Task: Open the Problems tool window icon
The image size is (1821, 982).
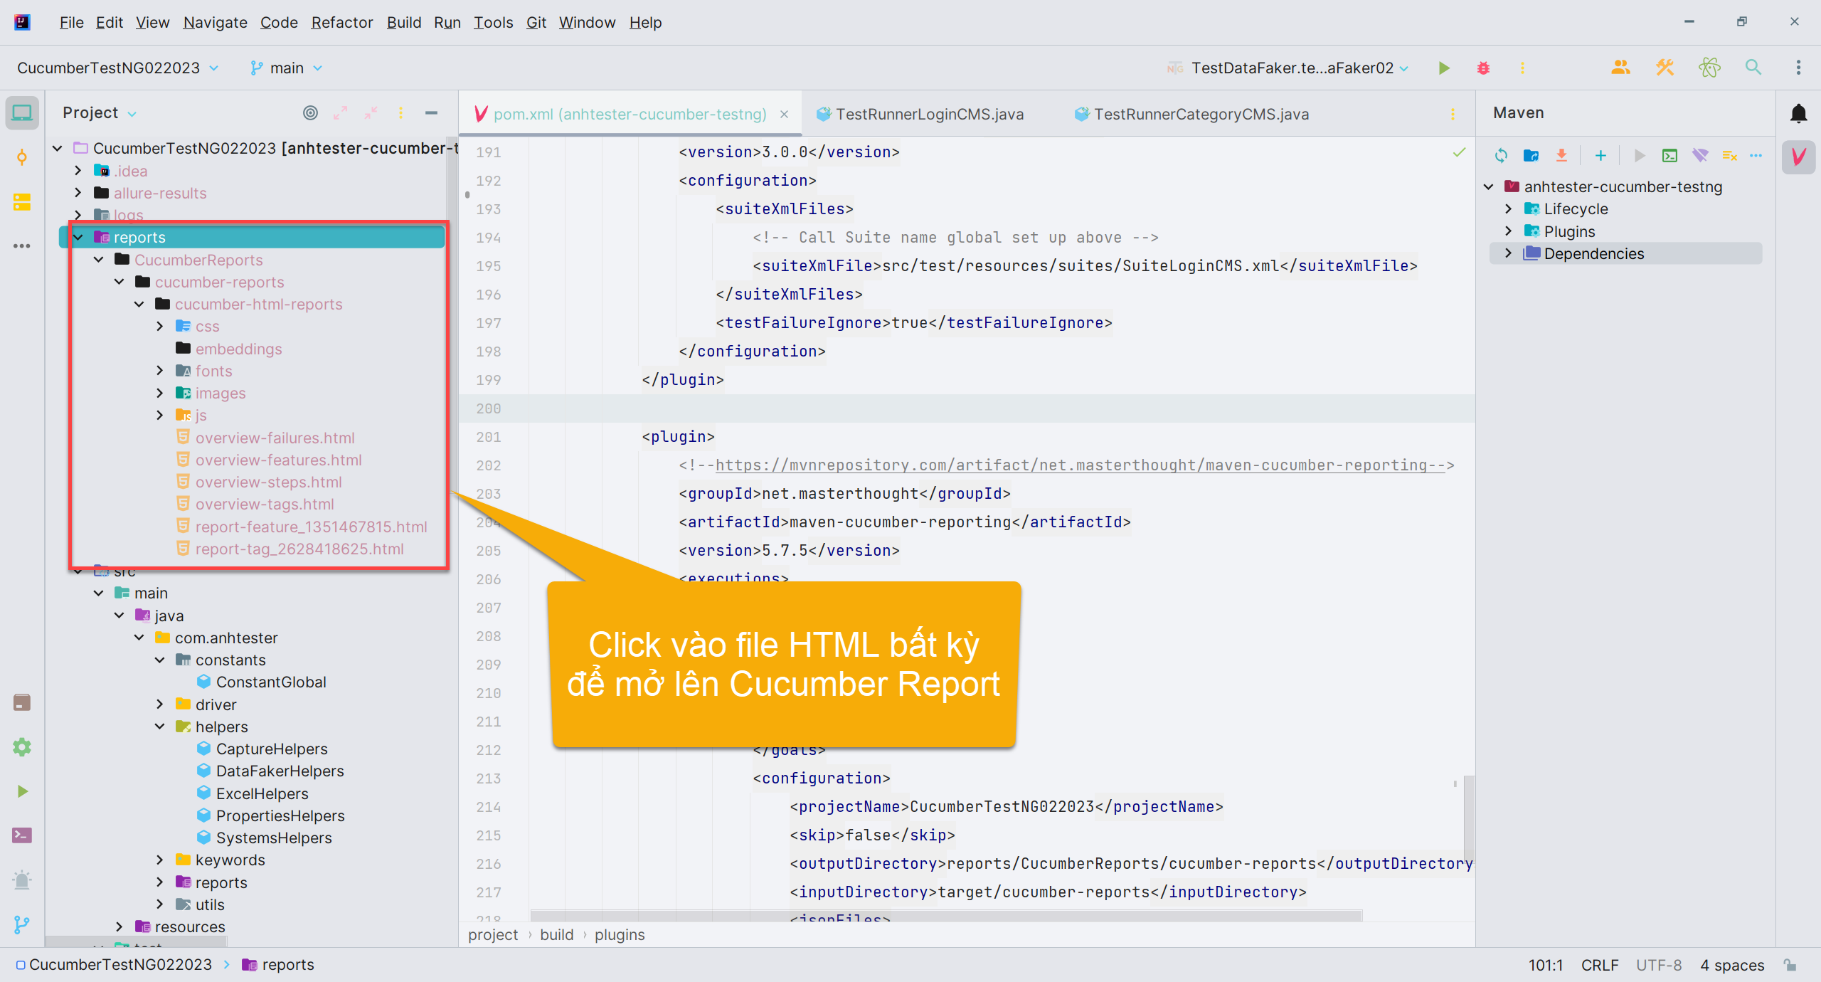Action: pos(22,880)
